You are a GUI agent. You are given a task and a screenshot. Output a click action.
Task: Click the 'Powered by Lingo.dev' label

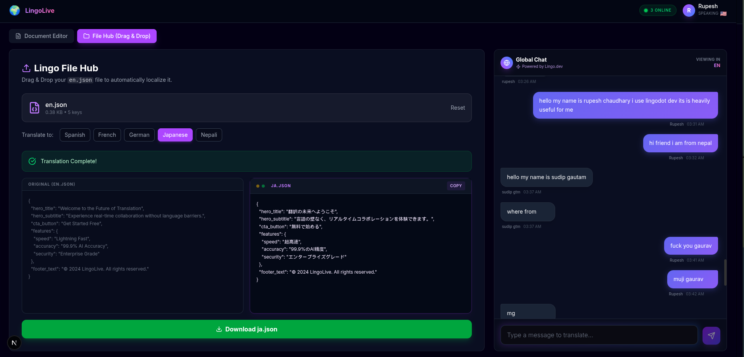click(x=542, y=67)
